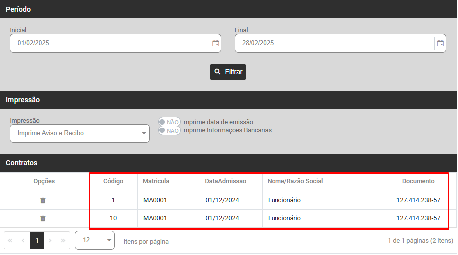Image resolution: width=458 pixels, height=255 pixels.
Task: Open the calendar picker for Inicial date
Action: click(215, 43)
